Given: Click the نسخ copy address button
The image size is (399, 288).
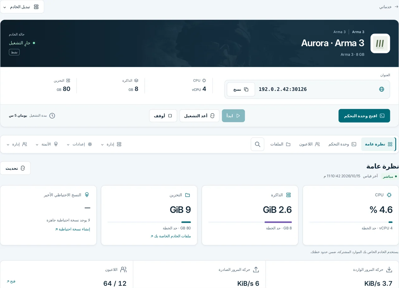Looking at the screenshot, I should point(241,89).
